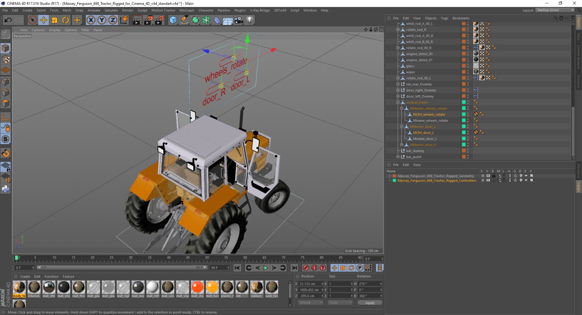This screenshot has width=582, height=315.
Task: Add a Camera object
Action: (239, 20)
